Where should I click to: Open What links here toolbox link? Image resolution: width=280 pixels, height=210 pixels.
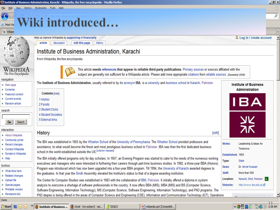pos(13,171)
